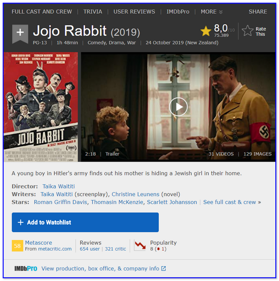Screen dimensions: 279x281
Task: Click the watchlist ribbon plus icon beside title
Action: (x=20, y=34)
